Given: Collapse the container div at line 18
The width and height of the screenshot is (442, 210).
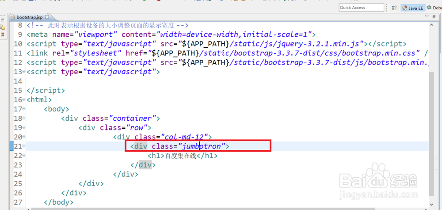Looking at the screenshot, I should tap(24, 118).
